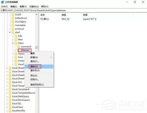Choose 复制项名称(C) in the context menu
The width and height of the screenshot is (147, 113).
pyautogui.click(x=39, y=85)
